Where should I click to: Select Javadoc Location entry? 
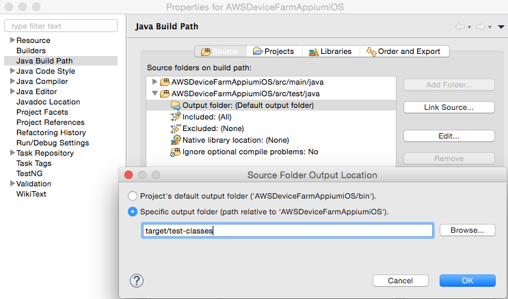[49, 102]
